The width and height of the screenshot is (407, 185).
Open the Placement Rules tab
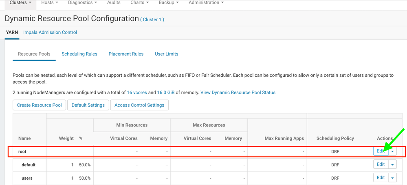[x=126, y=54]
